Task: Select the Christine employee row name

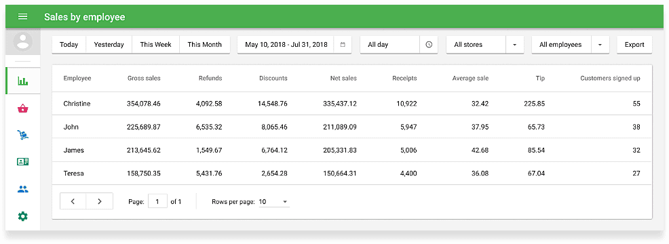Action: coord(77,104)
